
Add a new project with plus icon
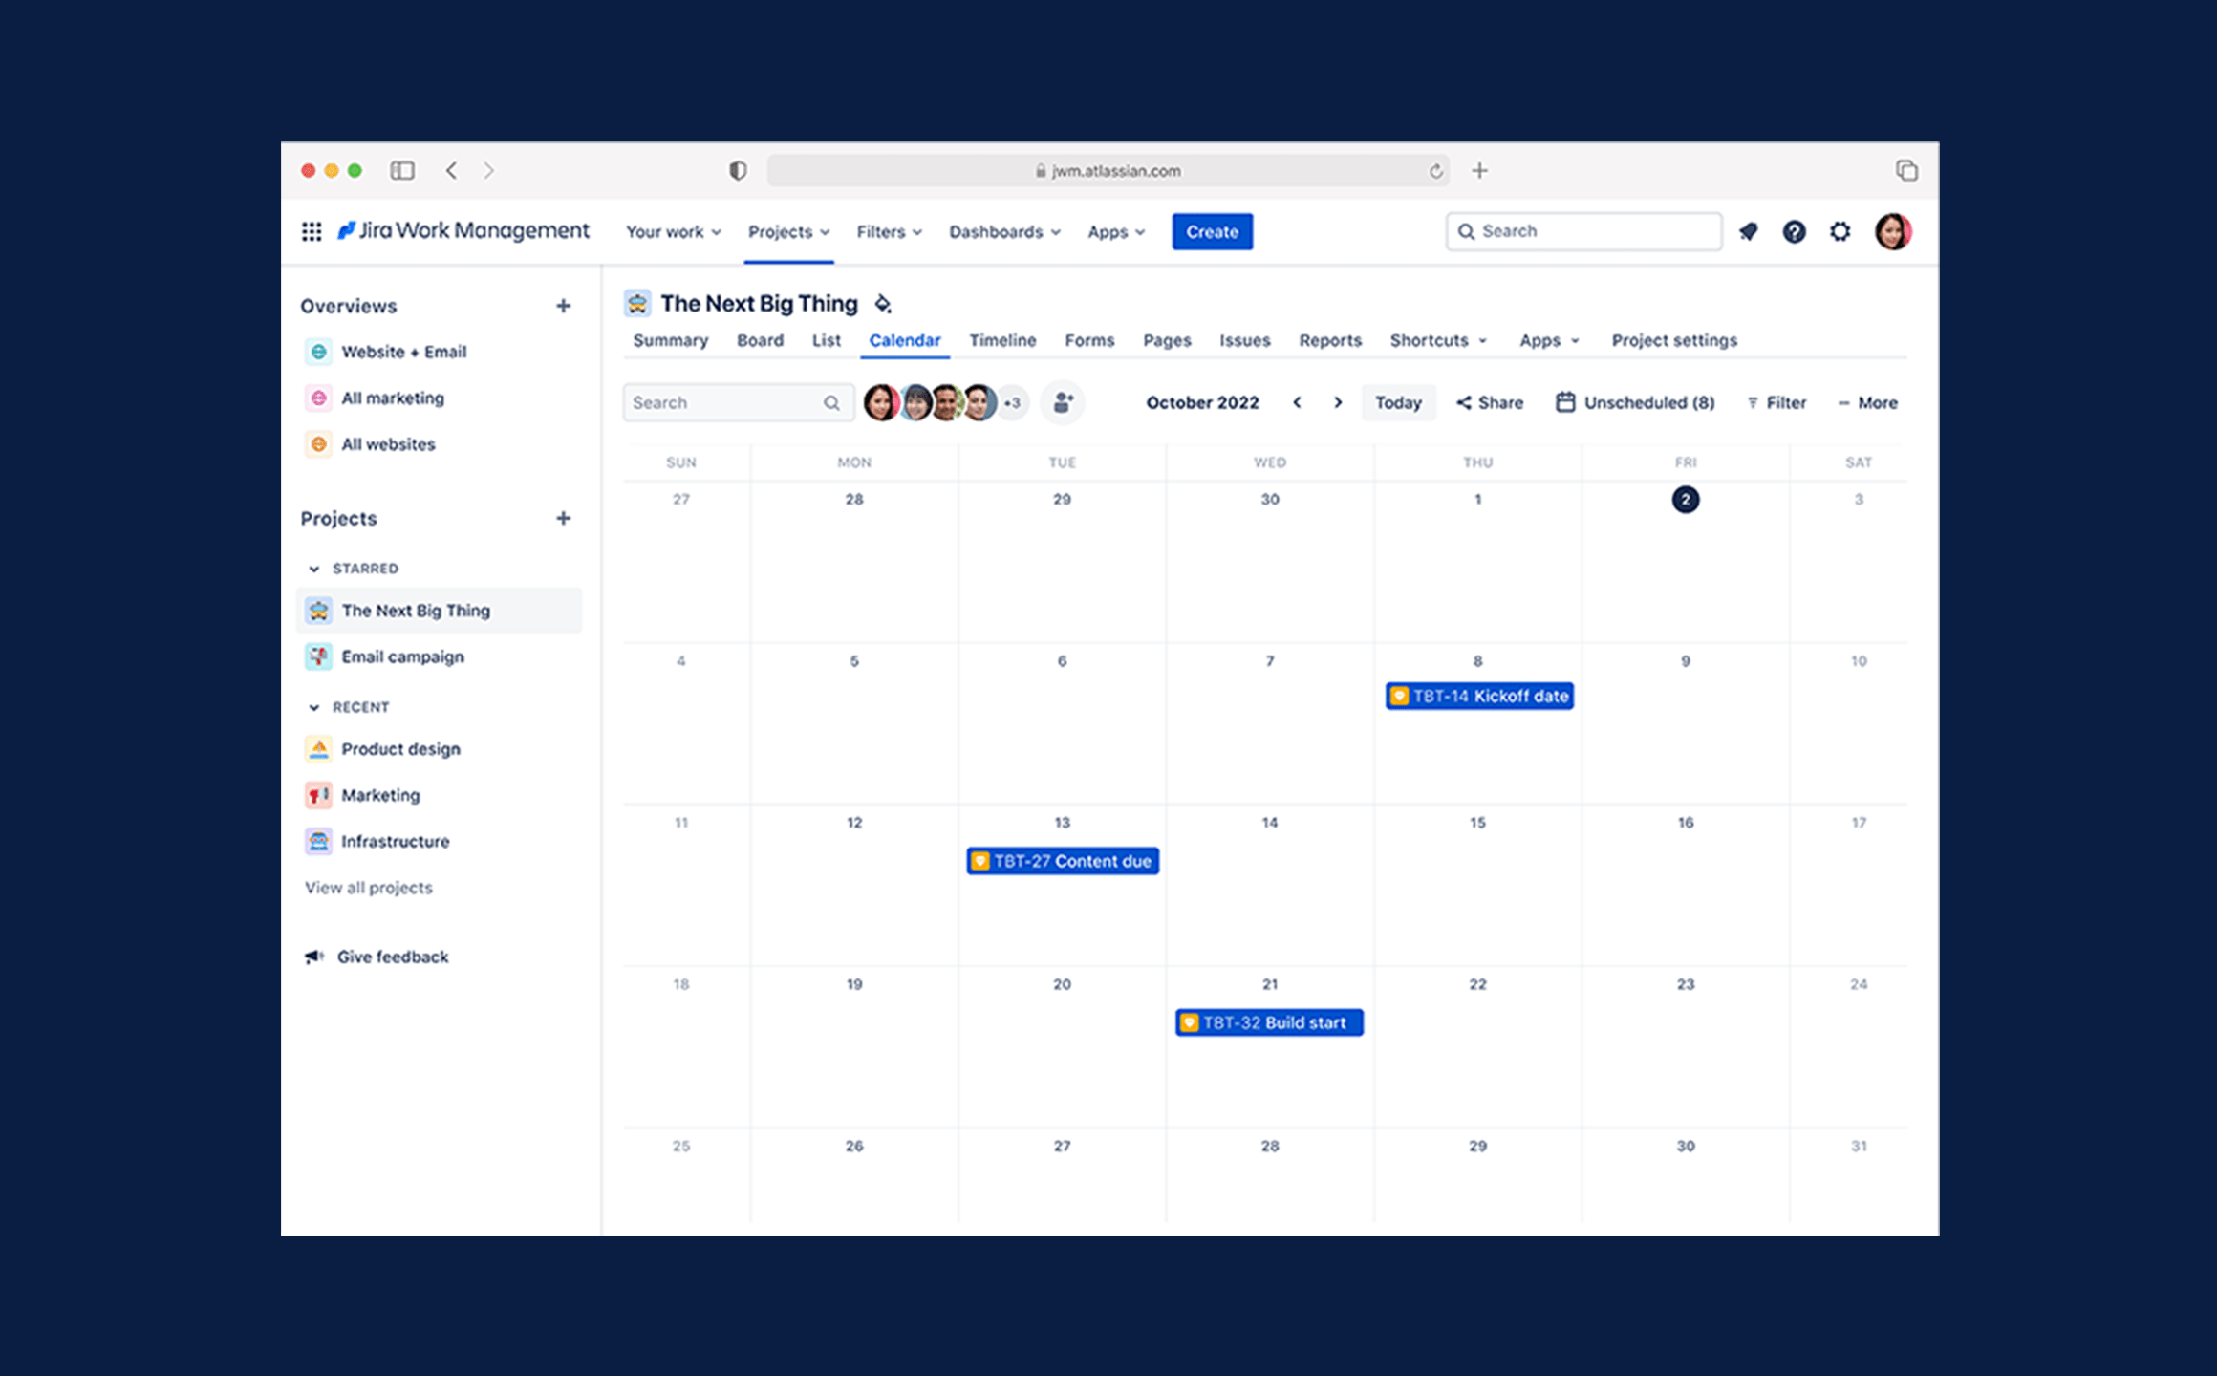(x=564, y=518)
